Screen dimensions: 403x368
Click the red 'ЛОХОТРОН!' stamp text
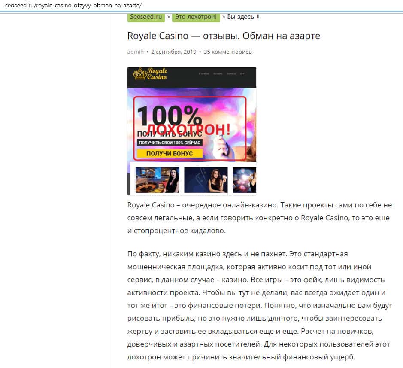(189, 129)
